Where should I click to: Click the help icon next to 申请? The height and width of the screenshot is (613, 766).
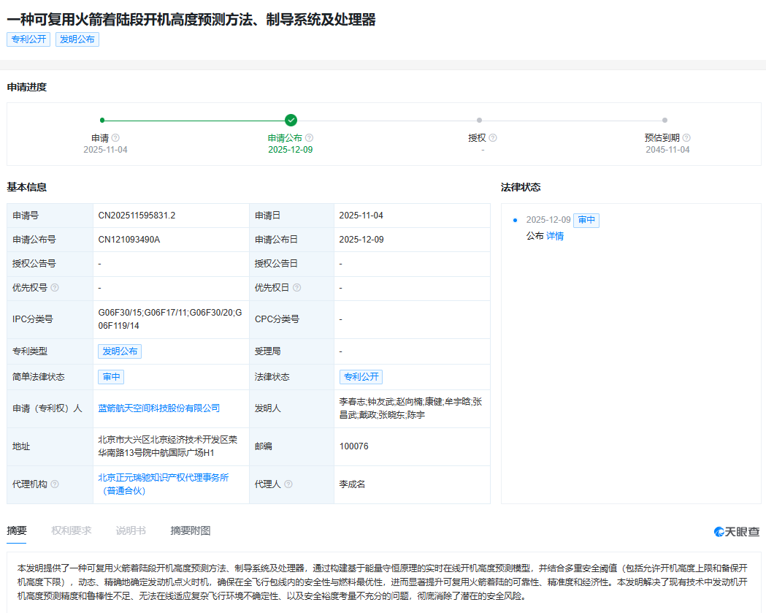click(116, 137)
